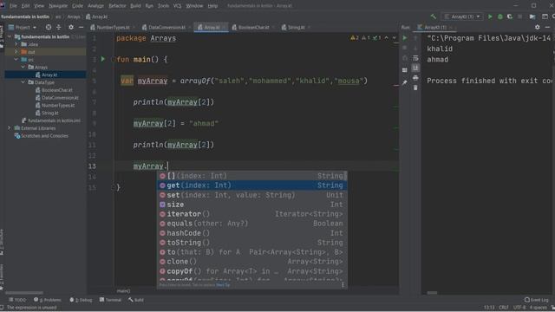
Task: Click the Build project hammer icon
Action: click(434, 16)
